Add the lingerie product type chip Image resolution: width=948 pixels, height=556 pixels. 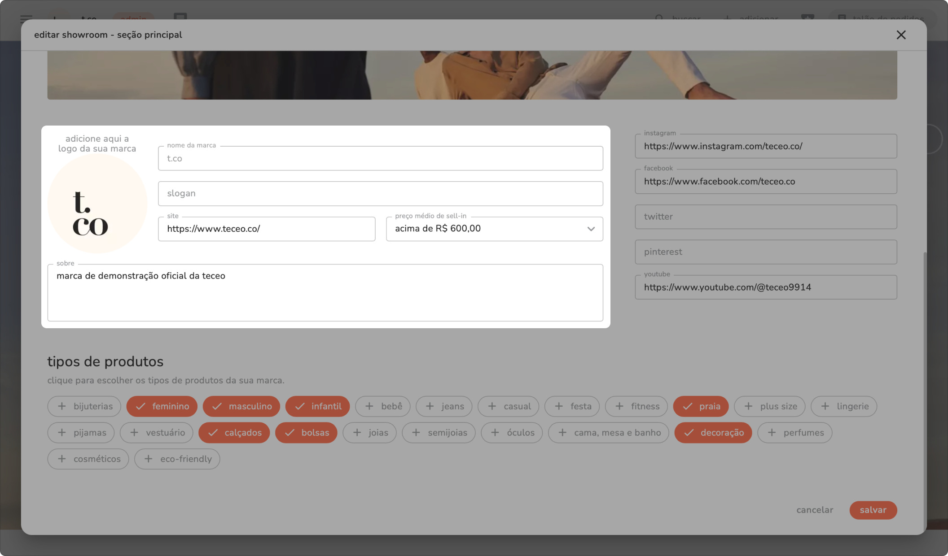coord(844,406)
